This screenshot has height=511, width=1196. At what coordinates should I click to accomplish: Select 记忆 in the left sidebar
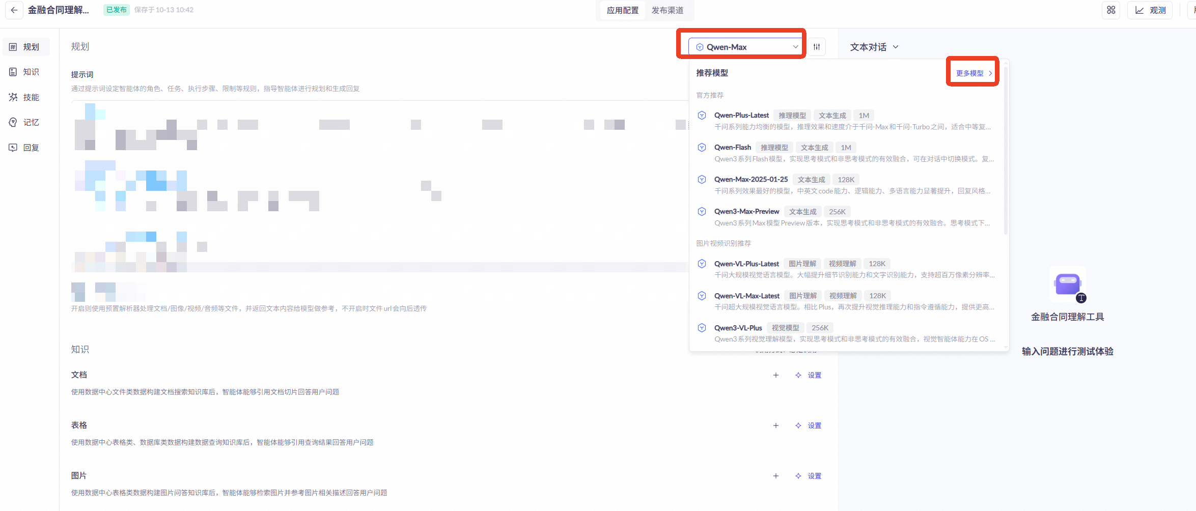(x=26, y=123)
